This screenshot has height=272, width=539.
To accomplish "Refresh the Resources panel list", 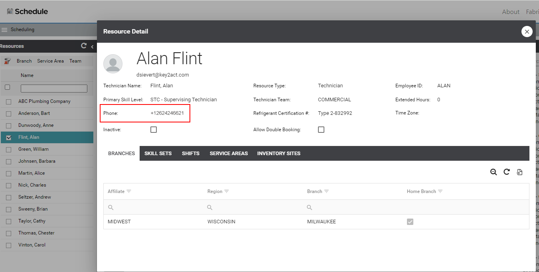I will tap(83, 46).
